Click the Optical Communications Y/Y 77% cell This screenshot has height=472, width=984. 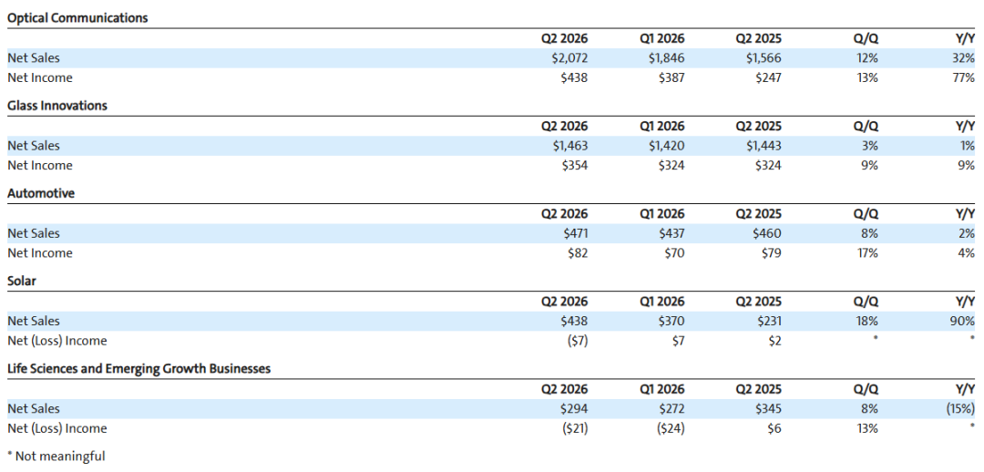(x=965, y=78)
